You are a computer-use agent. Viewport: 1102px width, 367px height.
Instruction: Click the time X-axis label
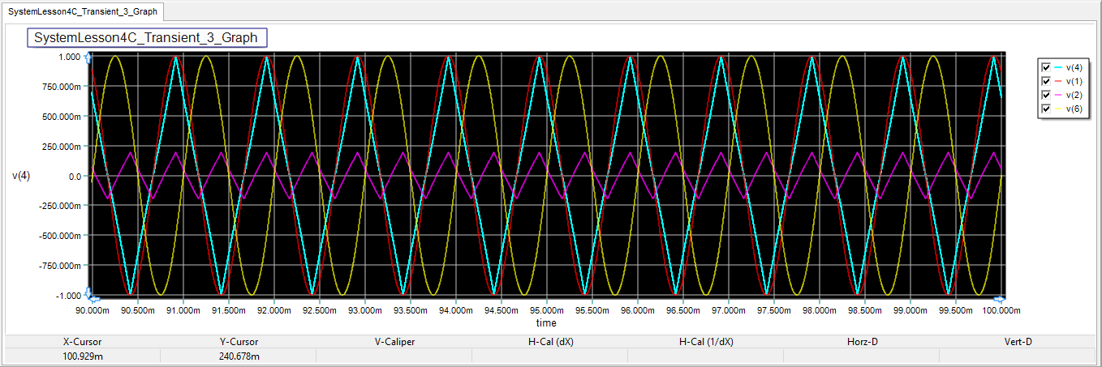546,322
